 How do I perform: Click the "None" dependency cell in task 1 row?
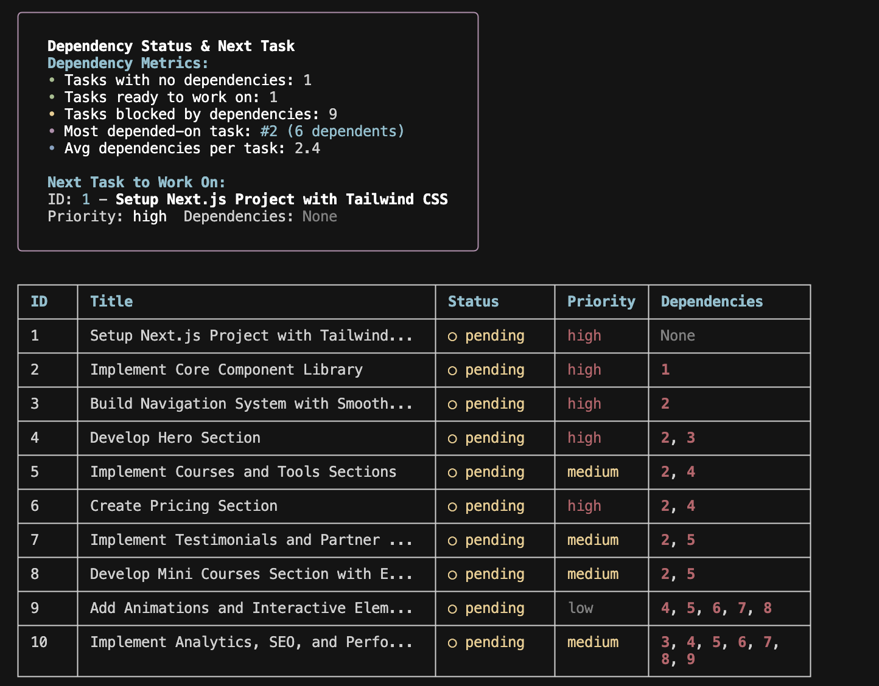678,336
